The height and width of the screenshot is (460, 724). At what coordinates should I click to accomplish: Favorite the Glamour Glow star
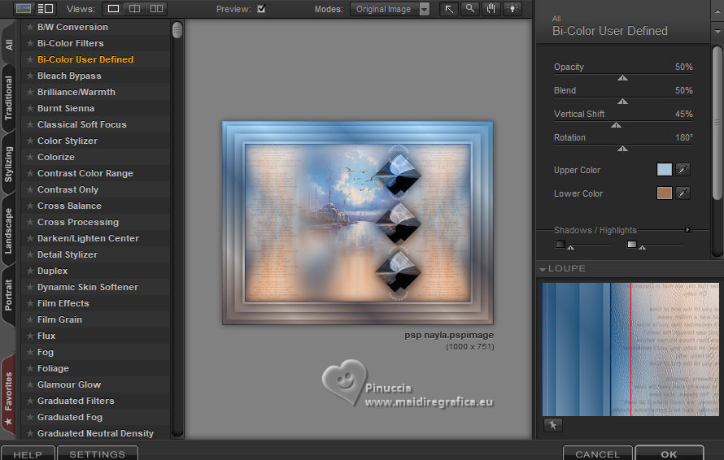pyautogui.click(x=30, y=384)
